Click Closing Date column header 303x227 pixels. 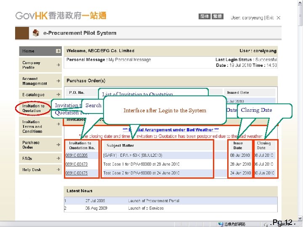tap(264, 145)
